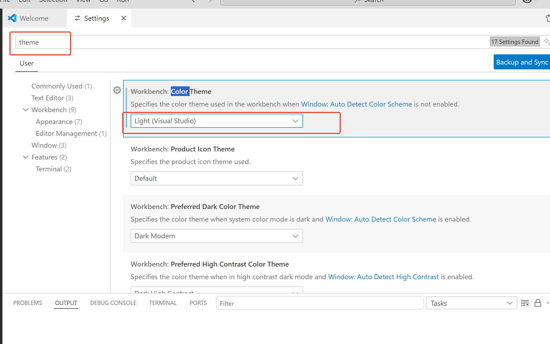The height and width of the screenshot is (344, 550).
Task: Open the Tasks output channel dropdown
Action: [x=471, y=303]
